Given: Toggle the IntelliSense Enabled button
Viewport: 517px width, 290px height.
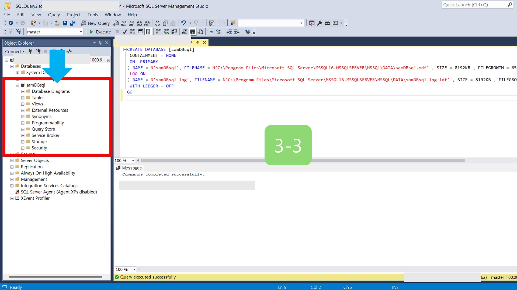Looking at the screenshot, I should coord(148,32).
